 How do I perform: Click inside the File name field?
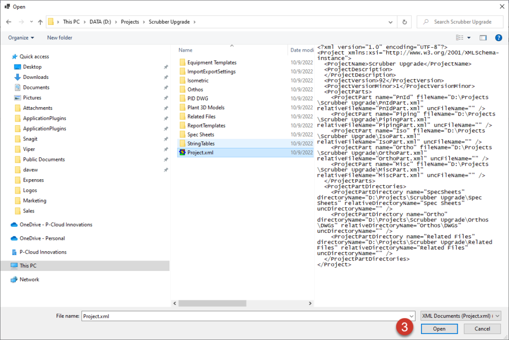click(224, 316)
